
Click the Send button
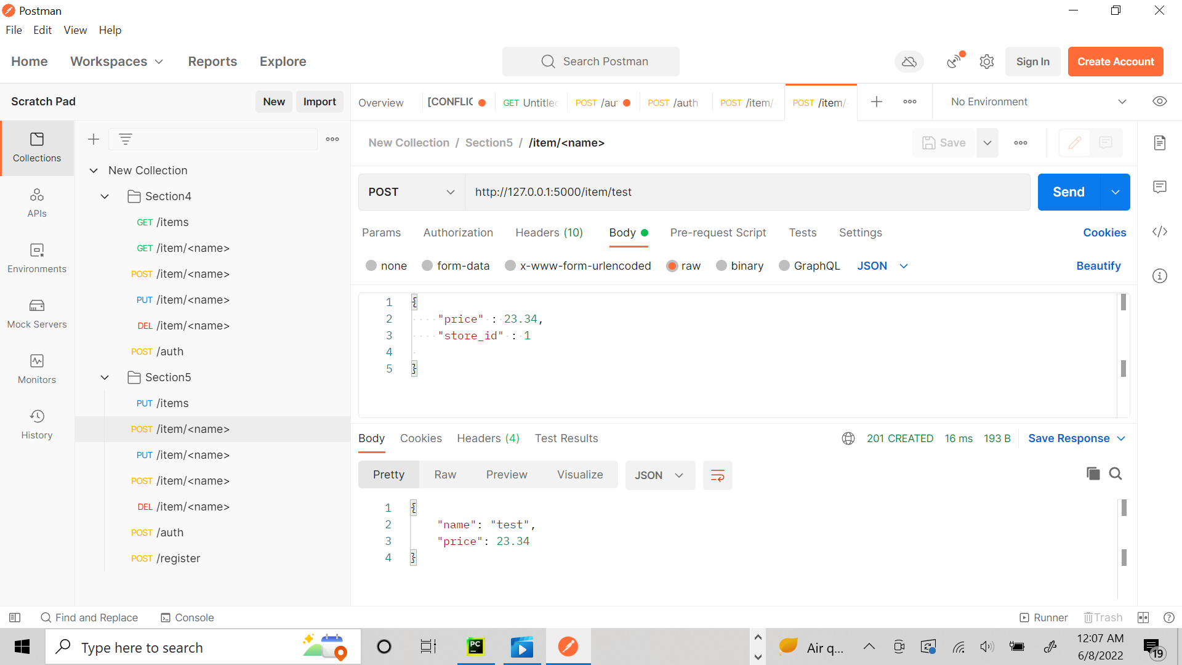(1069, 192)
